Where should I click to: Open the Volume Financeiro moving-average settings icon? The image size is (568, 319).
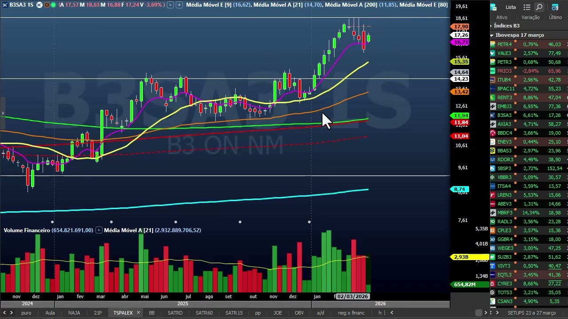coord(99,230)
